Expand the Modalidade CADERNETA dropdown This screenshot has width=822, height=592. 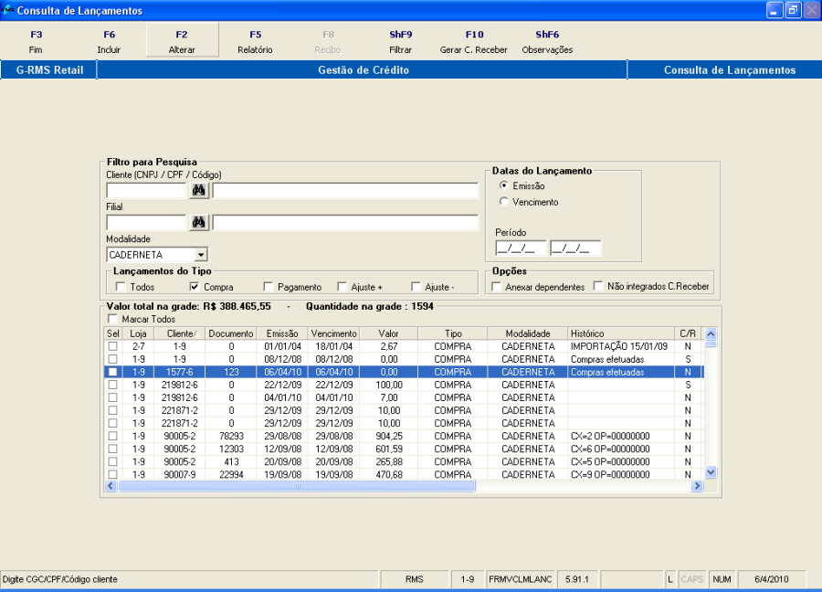201,255
